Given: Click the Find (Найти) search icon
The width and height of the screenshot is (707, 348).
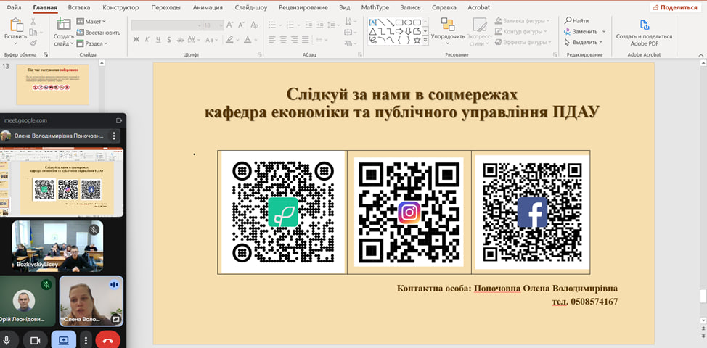Looking at the screenshot, I should [568, 21].
